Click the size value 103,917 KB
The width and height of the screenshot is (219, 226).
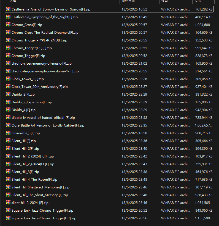[204, 156]
